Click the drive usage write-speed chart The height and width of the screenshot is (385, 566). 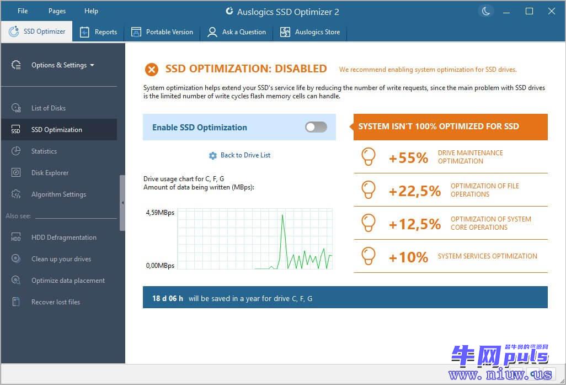tap(255, 239)
